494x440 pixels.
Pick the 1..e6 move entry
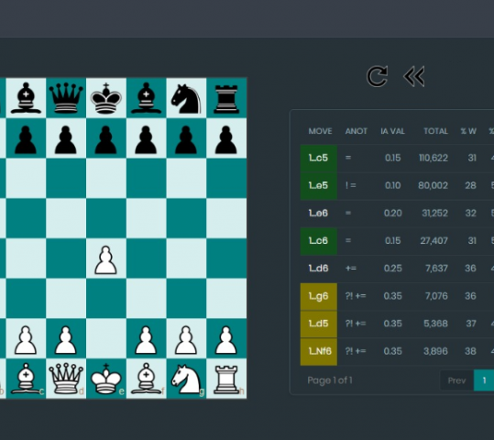(x=319, y=213)
